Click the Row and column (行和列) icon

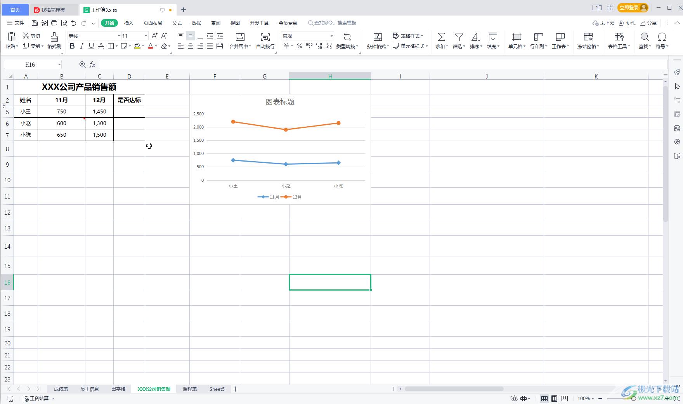538,37
